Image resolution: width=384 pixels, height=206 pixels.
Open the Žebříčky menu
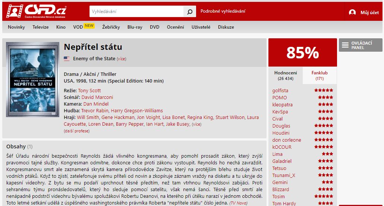click(111, 27)
